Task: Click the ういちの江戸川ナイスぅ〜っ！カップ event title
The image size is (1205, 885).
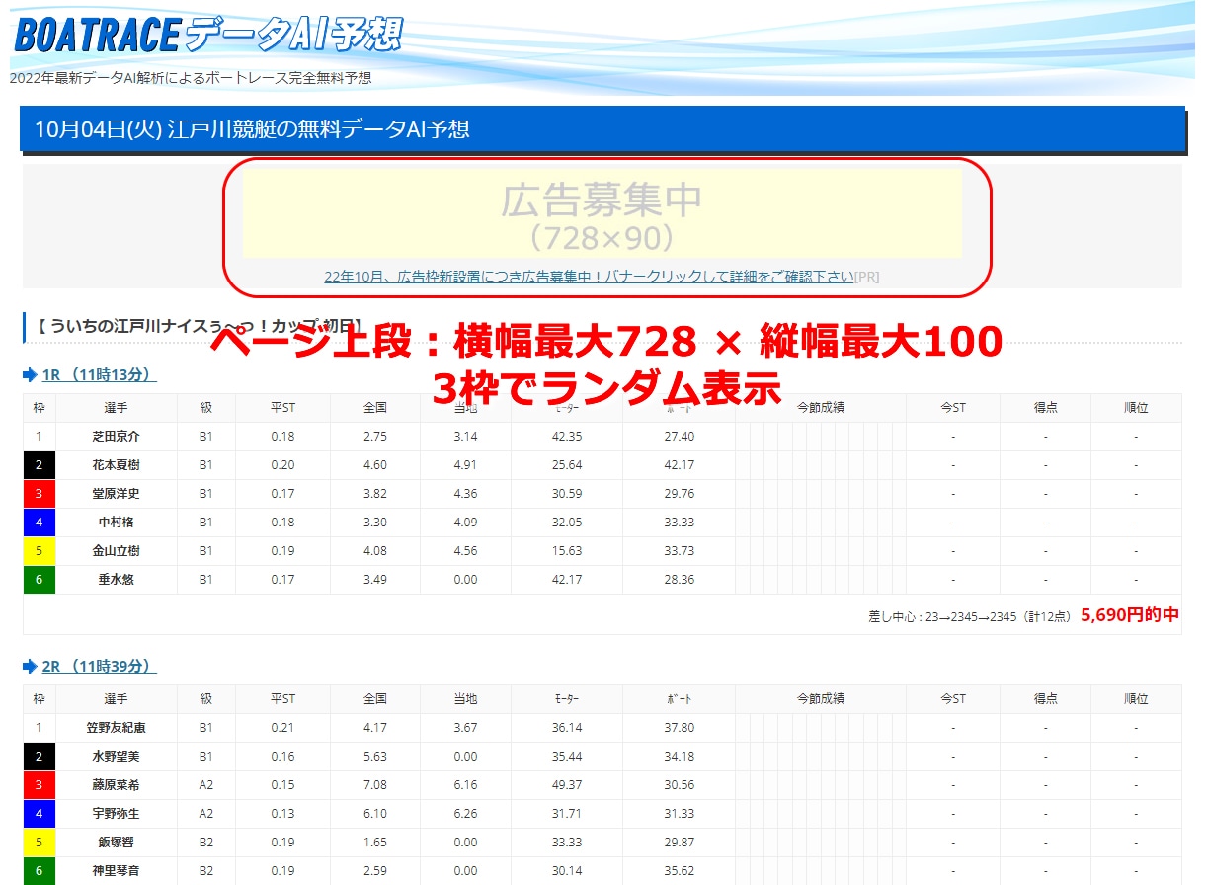Action: 200,325
